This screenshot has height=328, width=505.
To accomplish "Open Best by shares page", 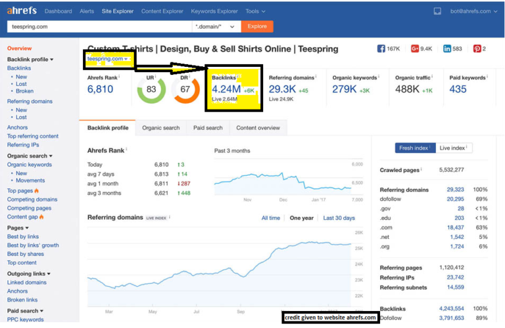I will [x=26, y=254].
